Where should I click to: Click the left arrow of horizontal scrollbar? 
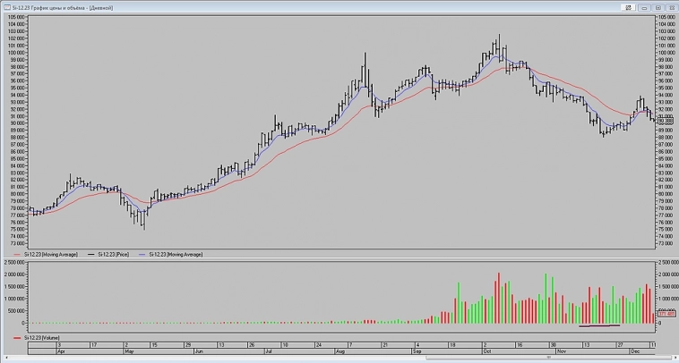5,357
